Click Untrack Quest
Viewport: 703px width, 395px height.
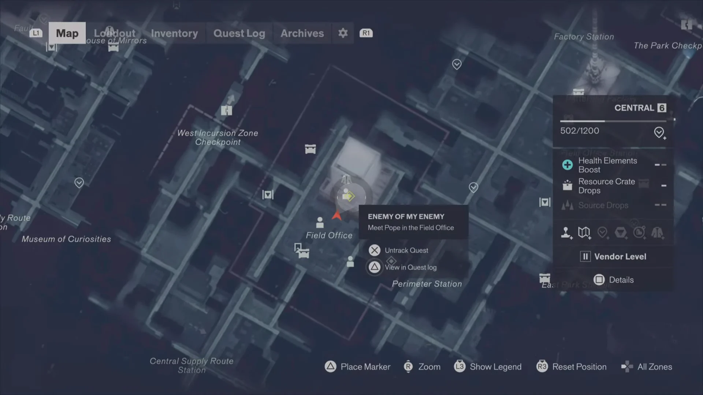[x=398, y=250]
